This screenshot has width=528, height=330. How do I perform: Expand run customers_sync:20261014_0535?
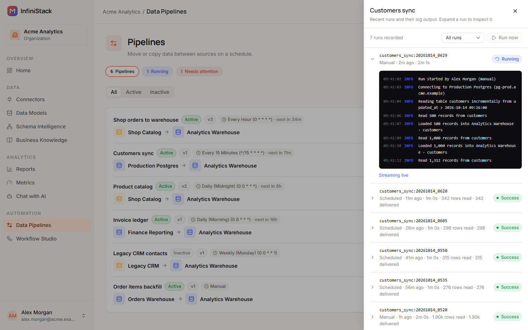[373, 287]
